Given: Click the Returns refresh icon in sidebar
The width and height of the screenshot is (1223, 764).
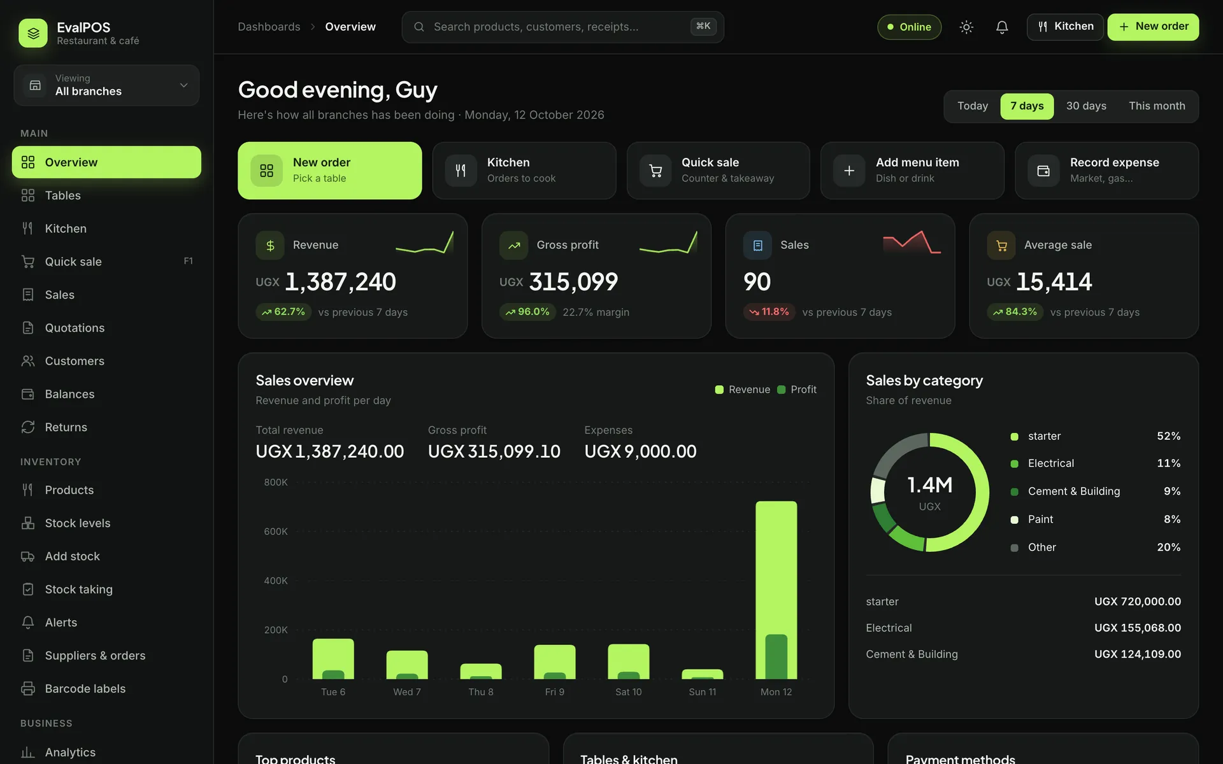Looking at the screenshot, I should 28,427.
